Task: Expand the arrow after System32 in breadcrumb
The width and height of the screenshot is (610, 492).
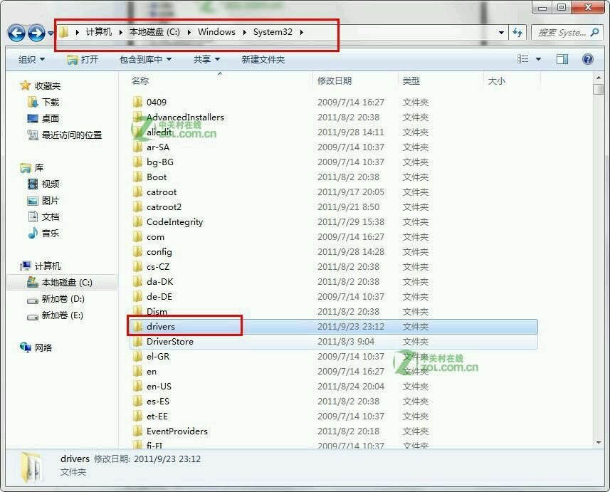Action: point(302,32)
